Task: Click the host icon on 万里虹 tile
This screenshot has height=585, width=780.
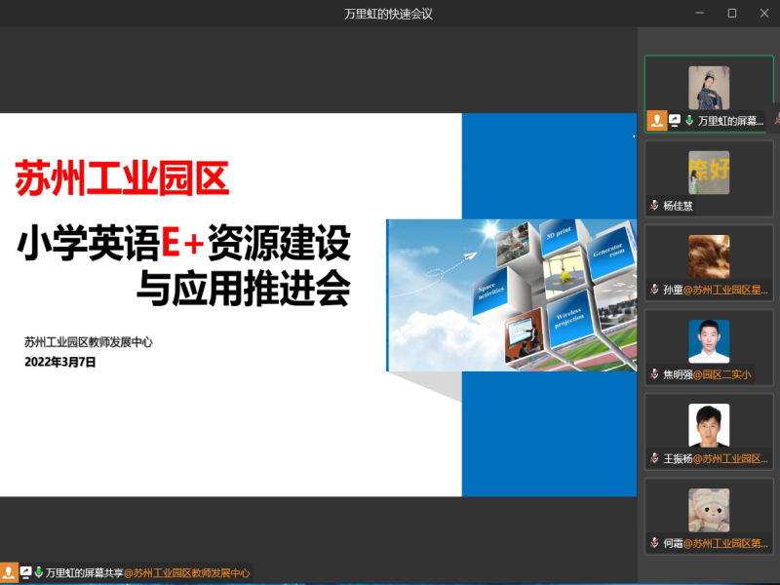Action: pos(656,120)
